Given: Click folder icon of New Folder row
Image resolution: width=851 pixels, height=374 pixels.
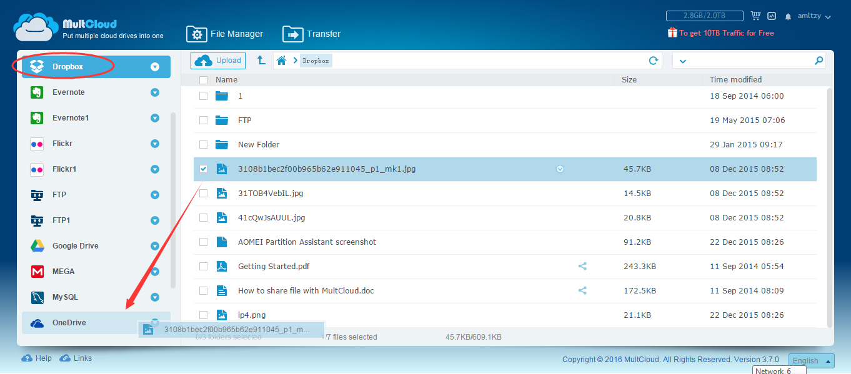Looking at the screenshot, I should point(222,144).
